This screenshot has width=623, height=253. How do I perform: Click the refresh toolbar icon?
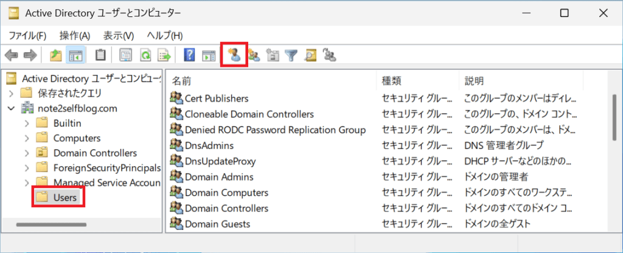(145, 55)
